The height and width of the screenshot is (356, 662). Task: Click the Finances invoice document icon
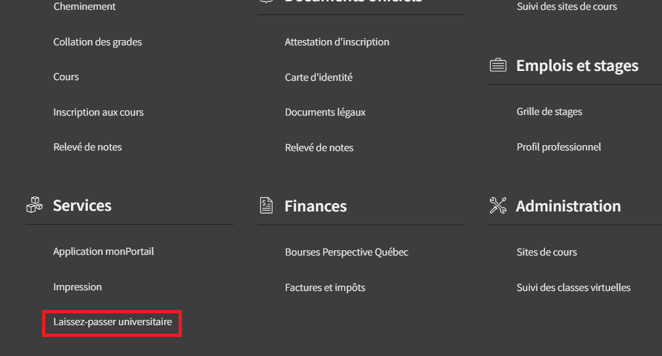coord(266,206)
